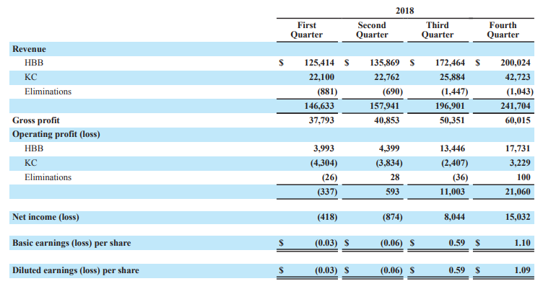Click HBB operating profit 17,731
This screenshot has width=556, height=289.
click(x=517, y=148)
